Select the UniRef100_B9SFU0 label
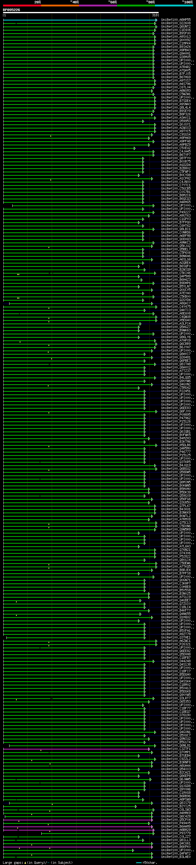The width and height of the screenshot is (196, 865). click(176, 33)
